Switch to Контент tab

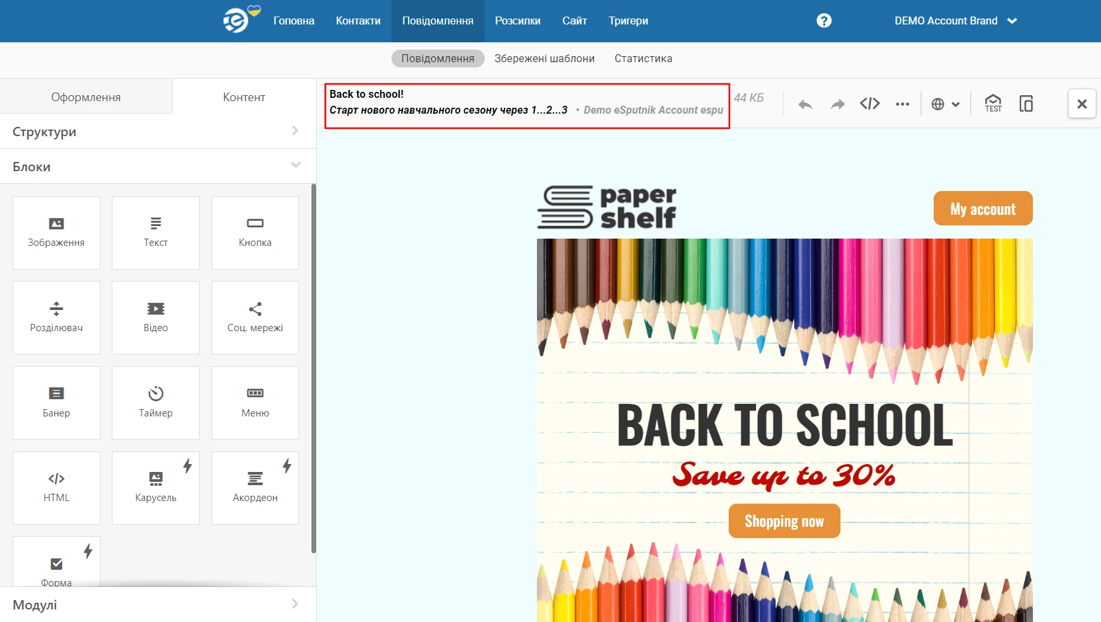coord(244,97)
